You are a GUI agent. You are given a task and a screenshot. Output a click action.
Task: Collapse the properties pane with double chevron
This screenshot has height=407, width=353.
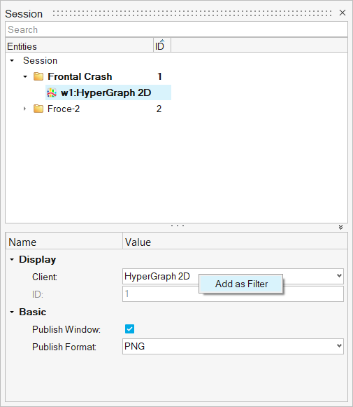click(341, 228)
